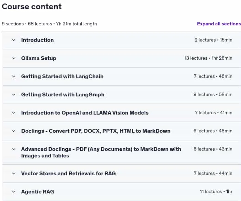Click '2 lectures • 15min' text
Viewport: 241px width, 201px height.
coord(213,40)
